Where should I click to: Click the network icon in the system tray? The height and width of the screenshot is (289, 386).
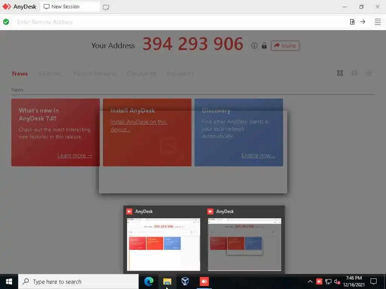328,281
